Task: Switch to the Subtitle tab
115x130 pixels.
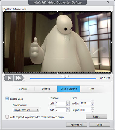Action: (46, 89)
